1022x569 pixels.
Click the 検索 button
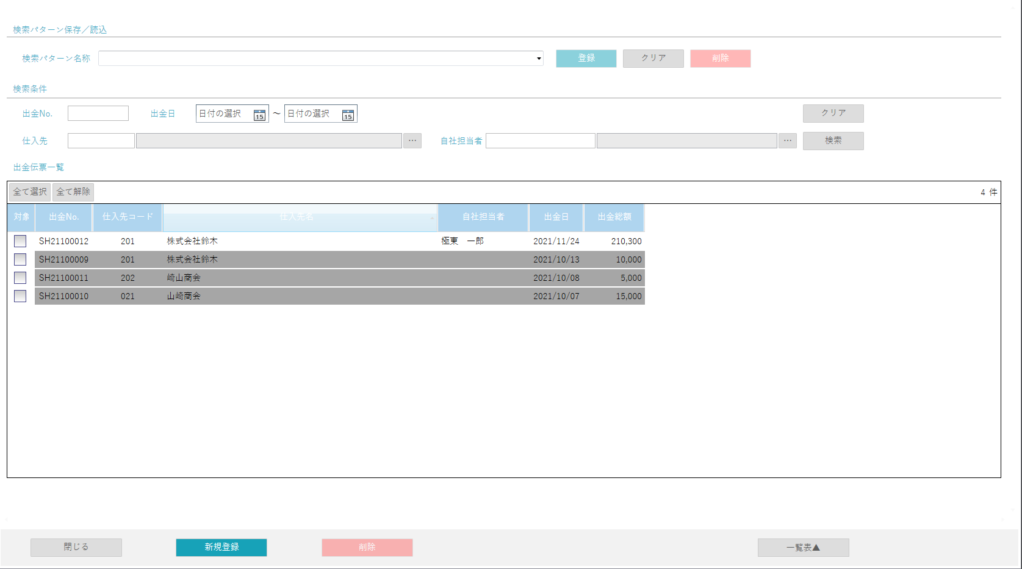tap(833, 141)
